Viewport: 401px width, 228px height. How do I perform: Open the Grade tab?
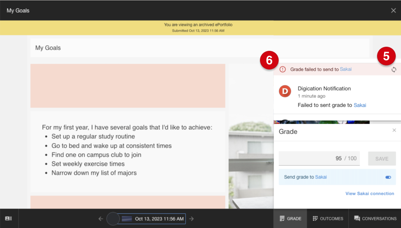click(x=290, y=219)
